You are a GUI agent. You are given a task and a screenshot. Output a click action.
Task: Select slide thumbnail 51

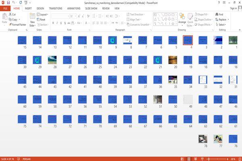(x=158, y=99)
